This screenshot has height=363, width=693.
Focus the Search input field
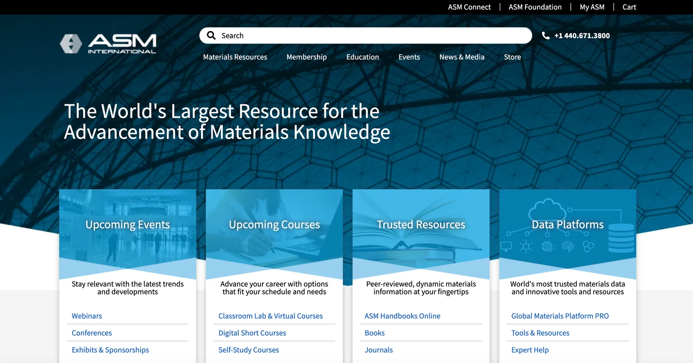point(366,36)
